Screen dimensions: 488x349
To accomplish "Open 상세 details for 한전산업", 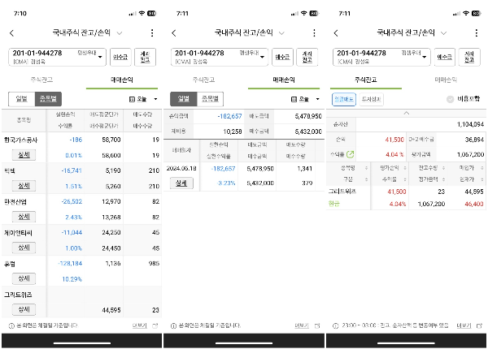I will click(24, 217).
